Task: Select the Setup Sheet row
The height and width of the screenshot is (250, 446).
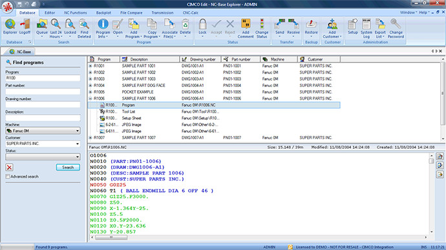Action: 214,118
